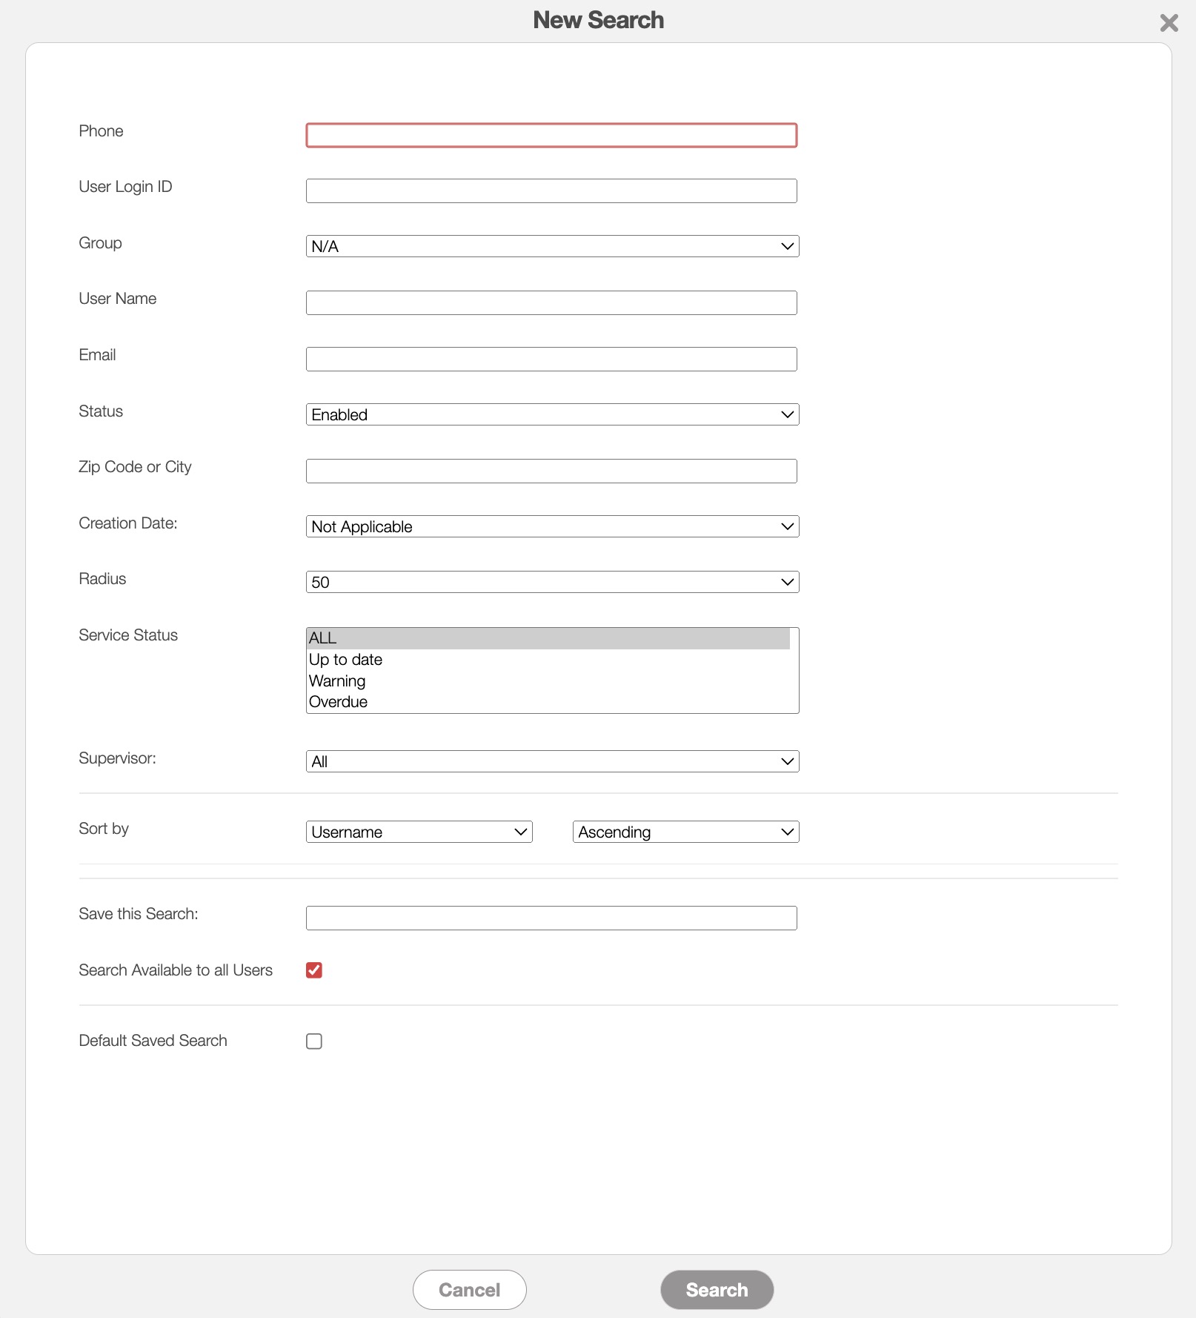This screenshot has width=1196, height=1318.
Task: Enable the Default Saved Search checkbox
Action: (x=314, y=1042)
